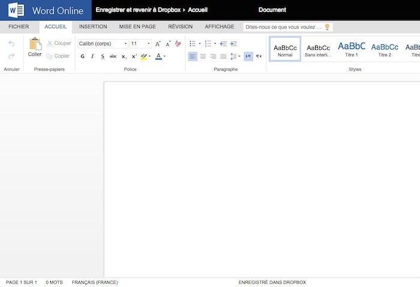
Task: Click the undo arrow icon
Action: (x=11, y=44)
